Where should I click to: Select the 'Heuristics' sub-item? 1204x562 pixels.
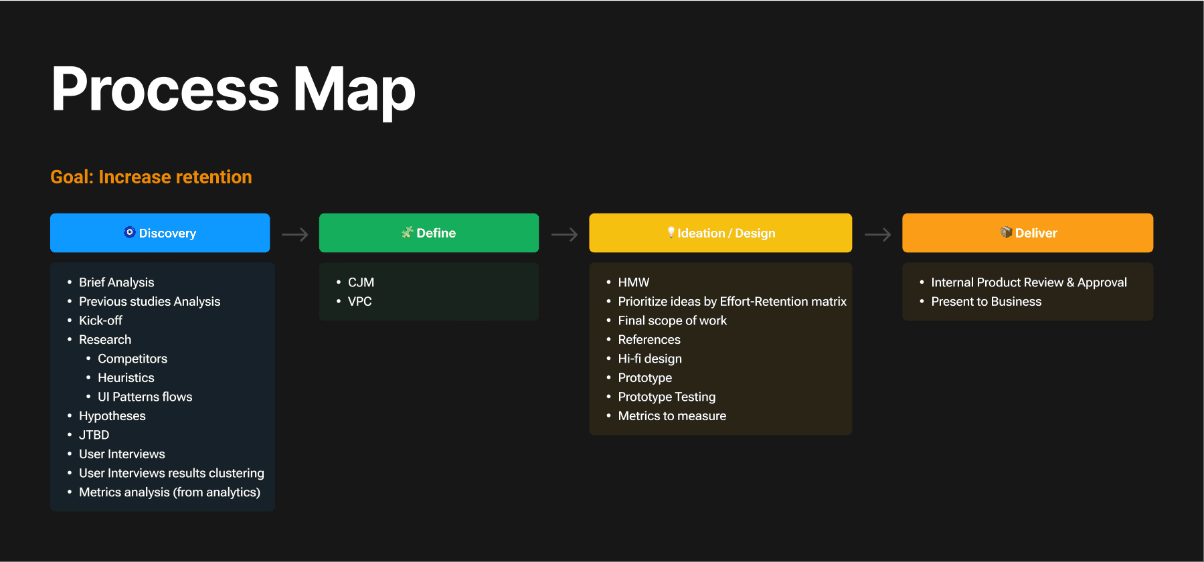pos(126,377)
